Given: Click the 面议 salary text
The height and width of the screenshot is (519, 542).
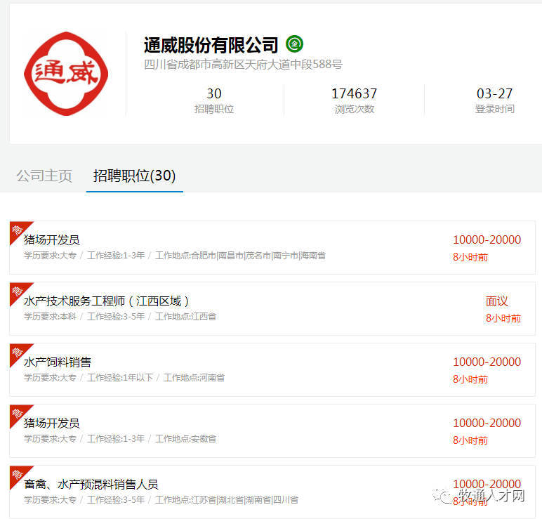Looking at the screenshot, I should [x=497, y=301].
